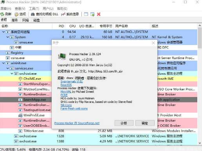This screenshot has width=202, height=151.
Task: Select svchost.exe with PID 1328
Action: pos(99,136)
